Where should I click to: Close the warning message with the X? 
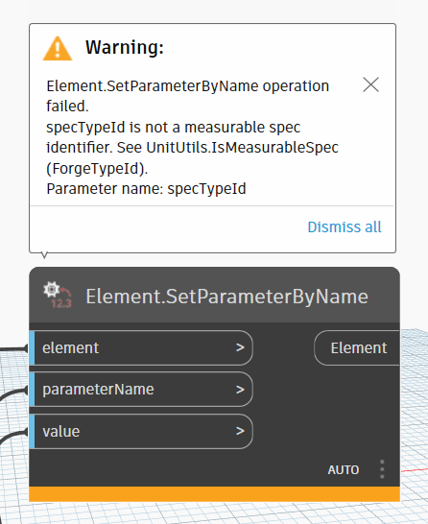coord(370,84)
